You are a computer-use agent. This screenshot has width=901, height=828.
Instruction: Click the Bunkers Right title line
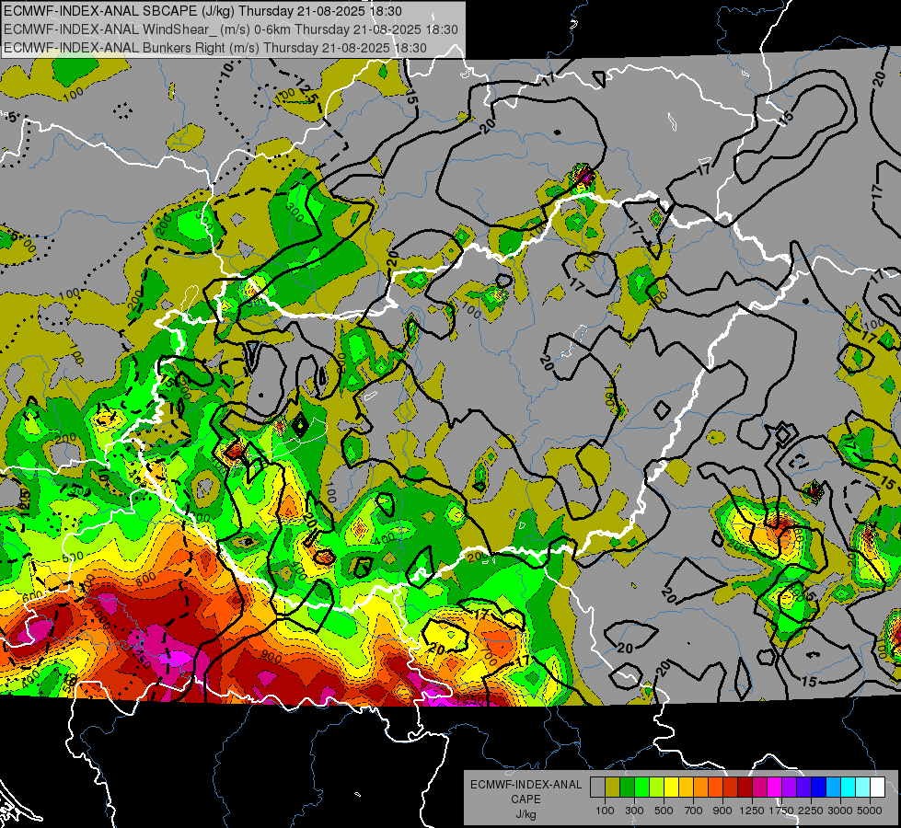[x=215, y=48]
